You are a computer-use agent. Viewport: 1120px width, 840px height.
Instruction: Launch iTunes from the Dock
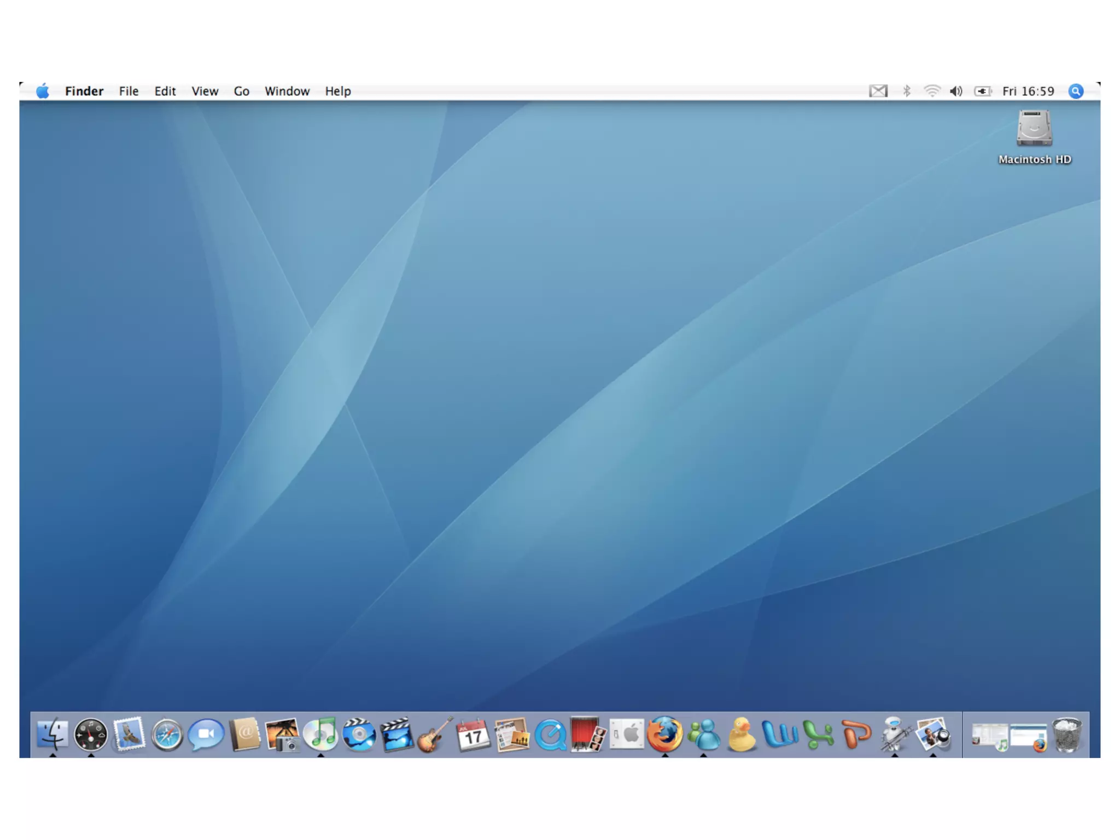[x=320, y=734]
